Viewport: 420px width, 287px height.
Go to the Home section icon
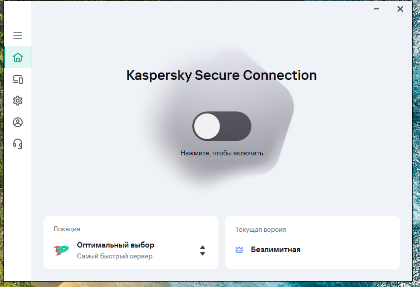18,57
